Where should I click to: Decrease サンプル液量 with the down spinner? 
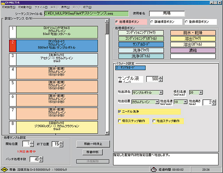(161, 80)
